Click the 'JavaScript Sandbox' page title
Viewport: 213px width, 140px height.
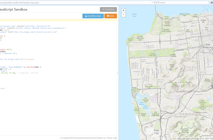tap(14, 10)
